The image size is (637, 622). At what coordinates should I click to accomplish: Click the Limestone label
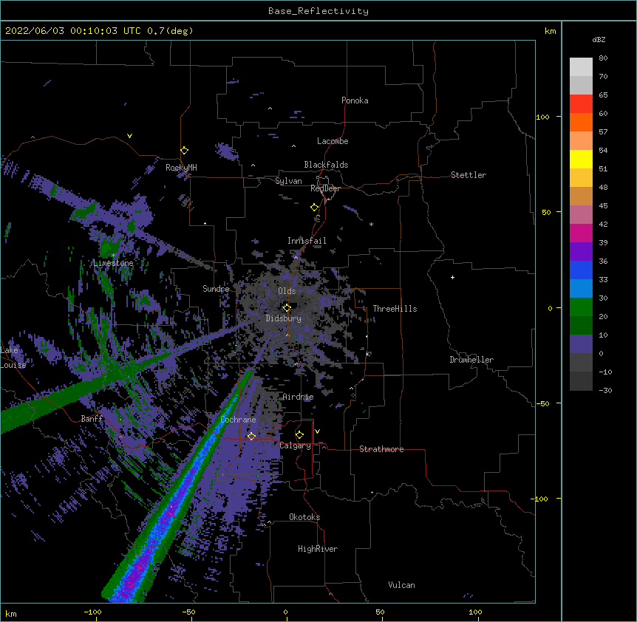[113, 263]
